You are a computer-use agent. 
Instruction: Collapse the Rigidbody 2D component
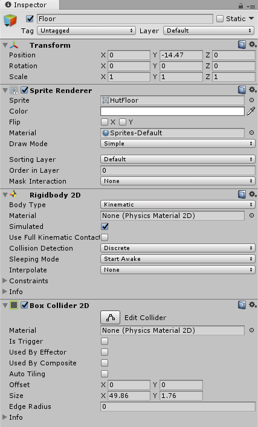[5, 194]
